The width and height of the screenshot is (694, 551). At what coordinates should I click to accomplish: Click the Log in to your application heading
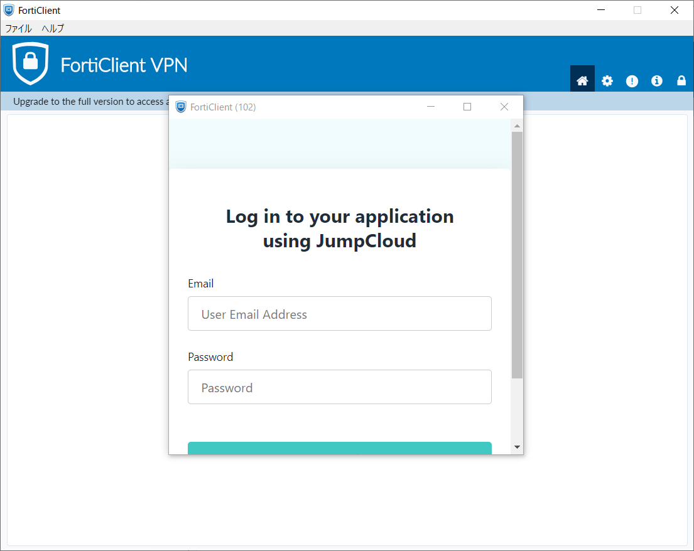tap(340, 228)
